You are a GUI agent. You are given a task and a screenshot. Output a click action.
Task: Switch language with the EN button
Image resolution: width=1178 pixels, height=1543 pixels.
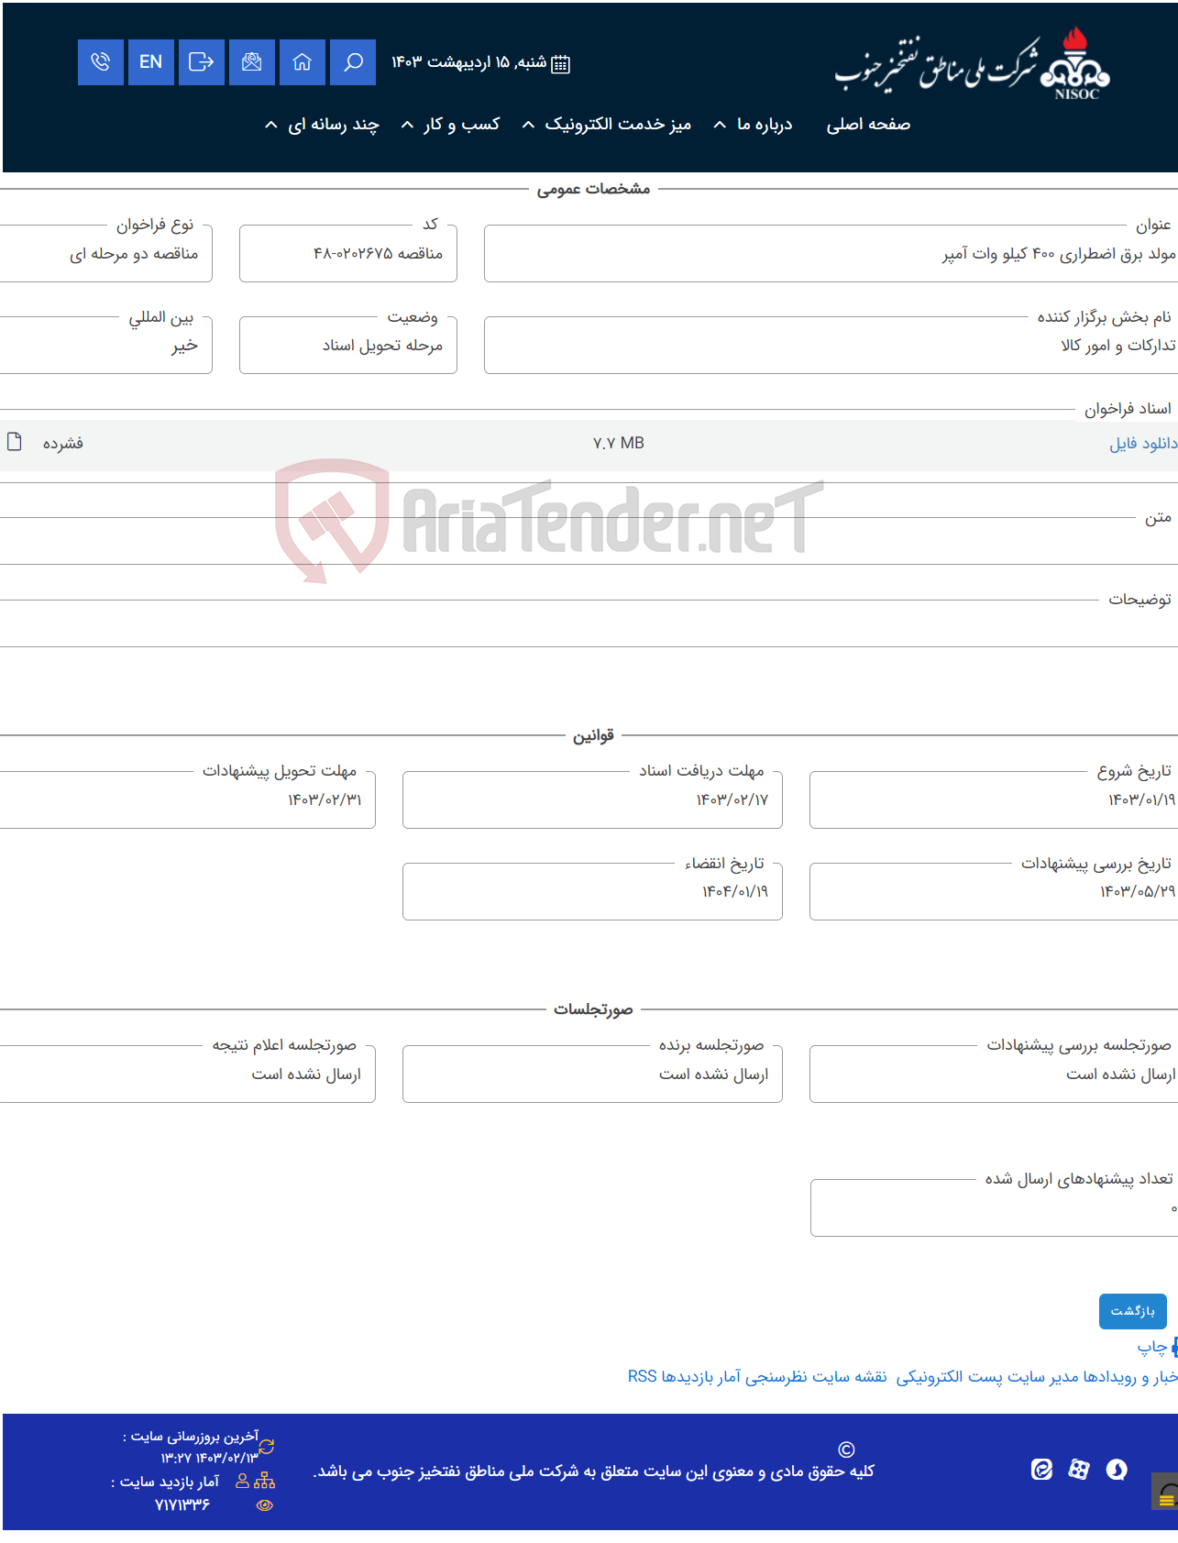click(x=151, y=62)
